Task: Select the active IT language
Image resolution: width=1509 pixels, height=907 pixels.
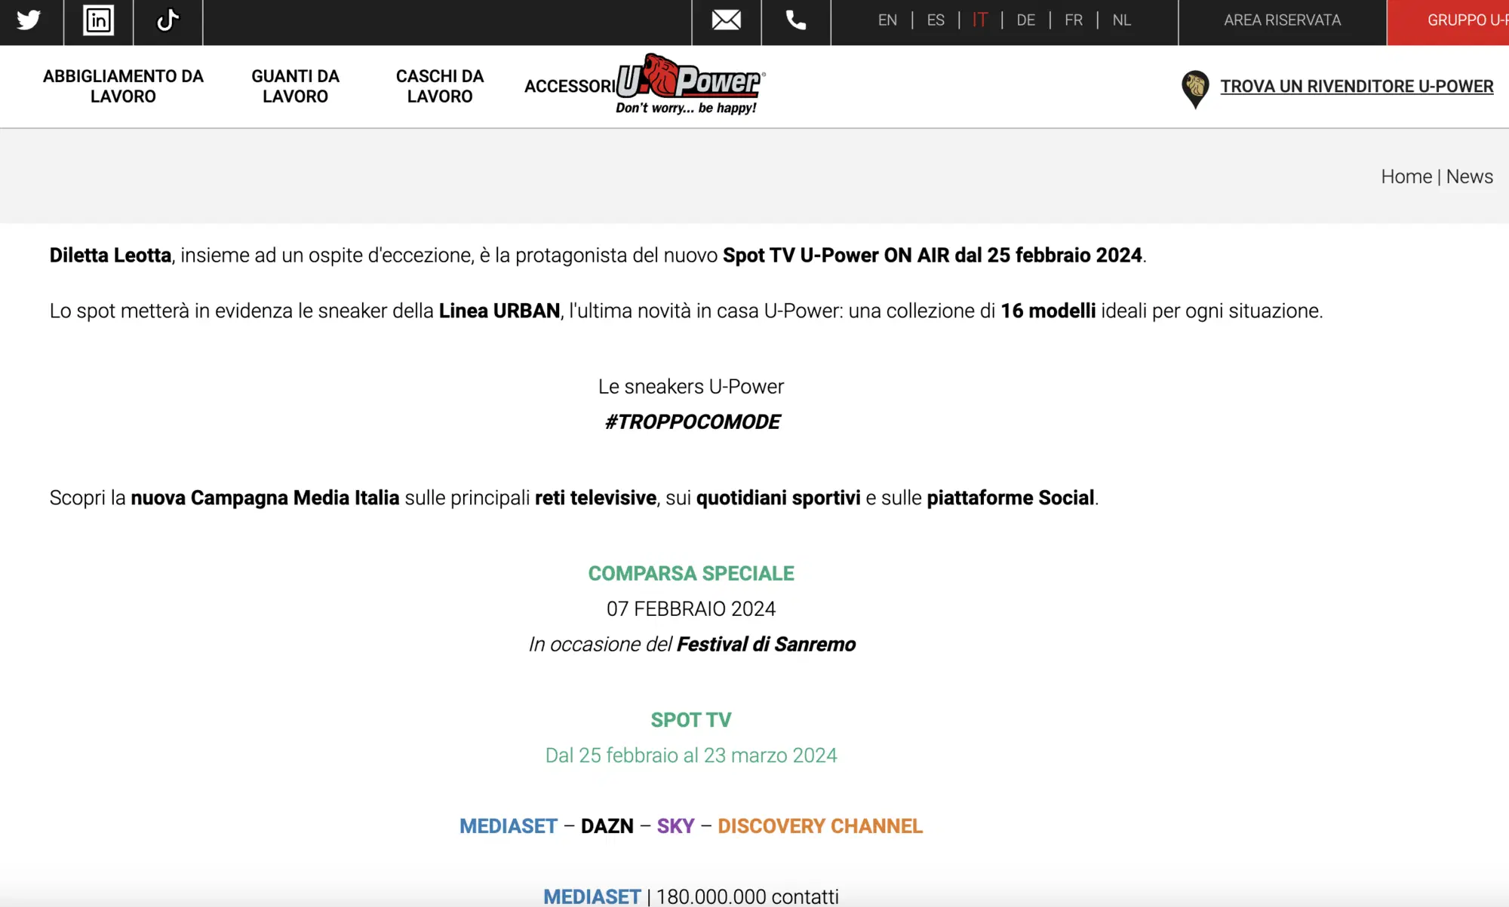Action: click(x=979, y=20)
